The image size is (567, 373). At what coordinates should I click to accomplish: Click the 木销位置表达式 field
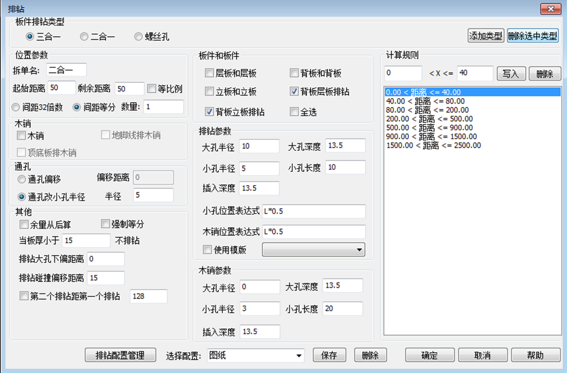tap(314, 231)
